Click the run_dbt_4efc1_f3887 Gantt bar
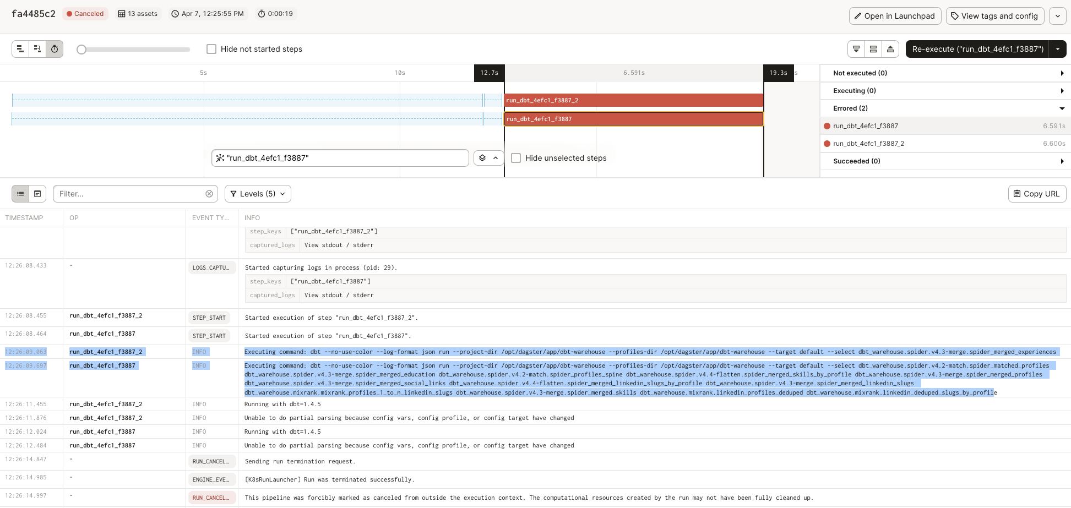 pos(634,119)
